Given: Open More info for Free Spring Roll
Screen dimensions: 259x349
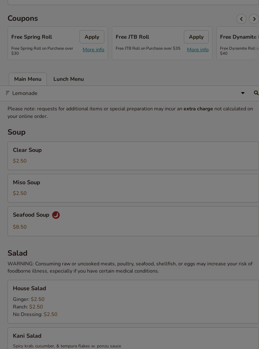Looking at the screenshot, I should [x=93, y=50].
